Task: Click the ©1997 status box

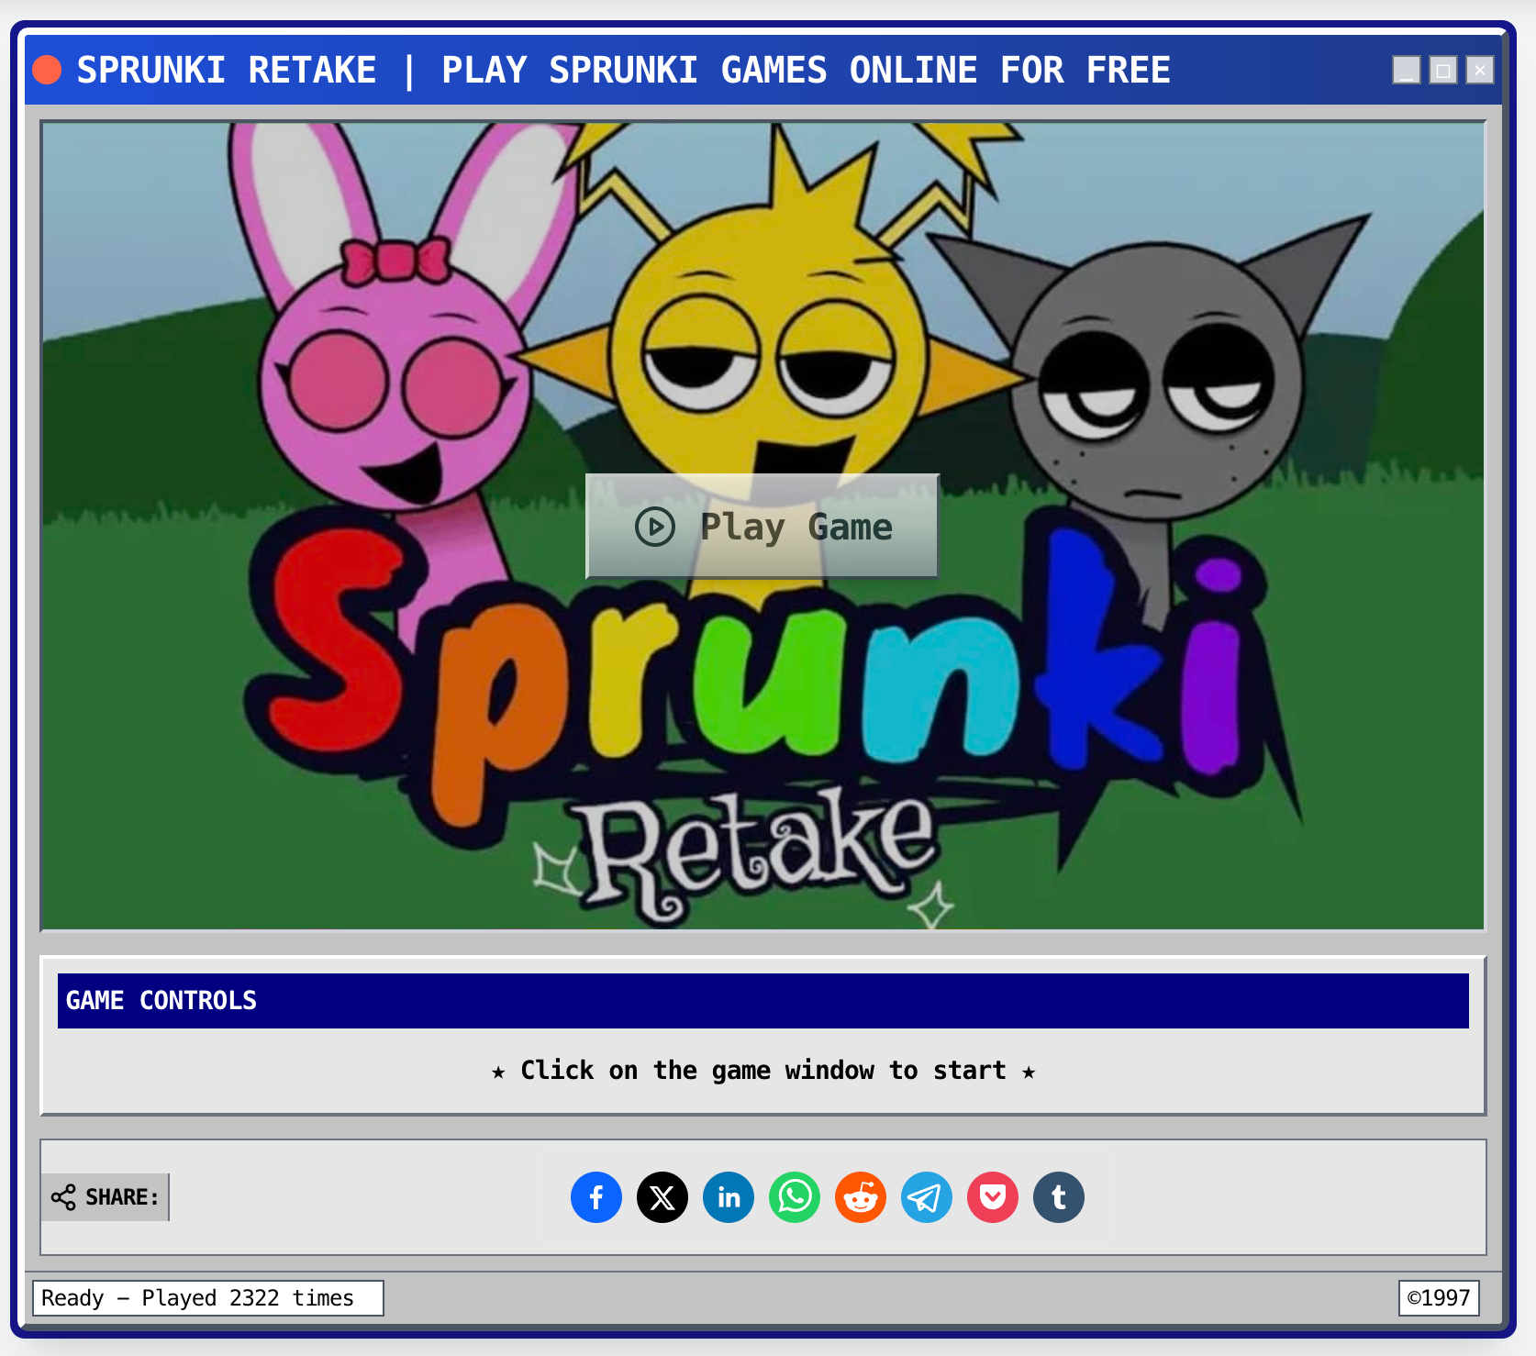Action: point(1439,1298)
